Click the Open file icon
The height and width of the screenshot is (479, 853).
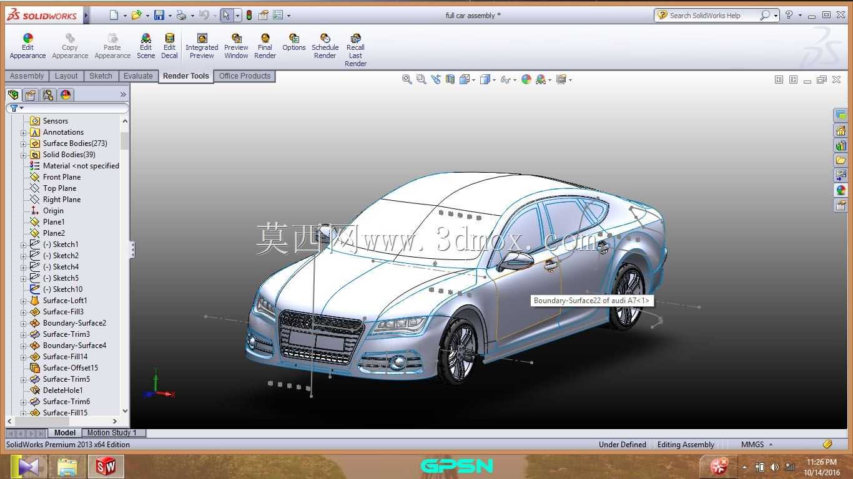tap(136, 15)
